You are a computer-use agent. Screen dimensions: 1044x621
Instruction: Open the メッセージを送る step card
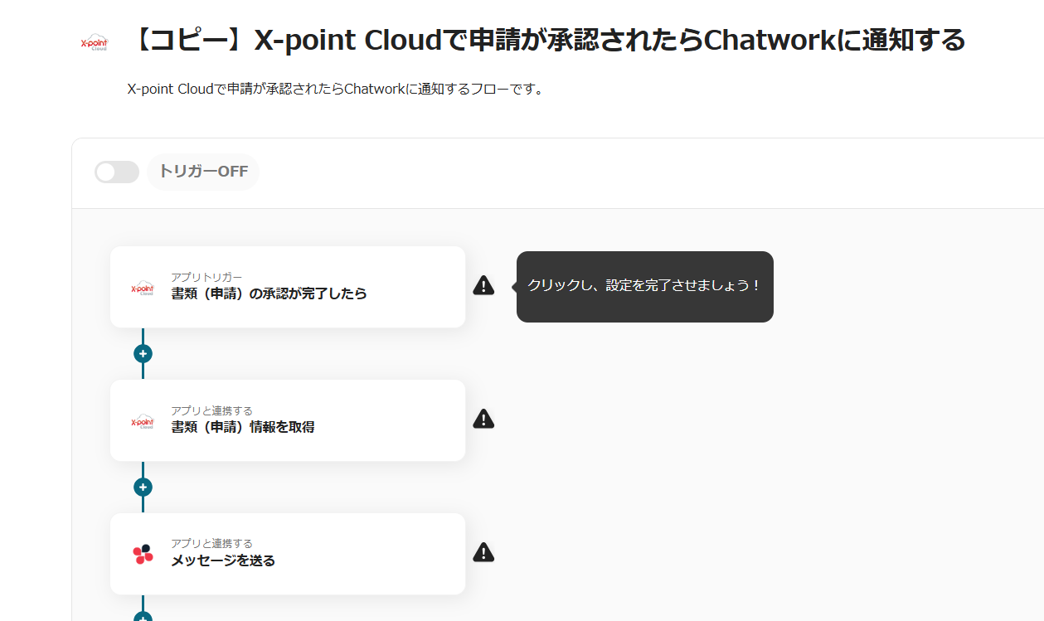click(288, 554)
